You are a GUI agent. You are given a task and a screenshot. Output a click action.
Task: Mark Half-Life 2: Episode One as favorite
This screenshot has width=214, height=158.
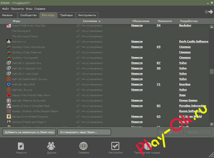[x=79, y=63]
